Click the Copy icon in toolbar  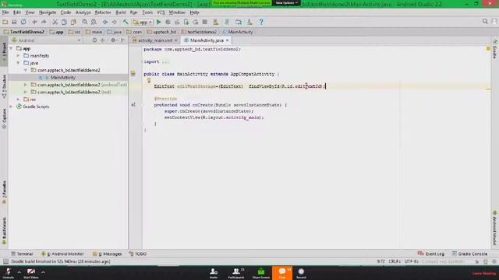point(64,22)
